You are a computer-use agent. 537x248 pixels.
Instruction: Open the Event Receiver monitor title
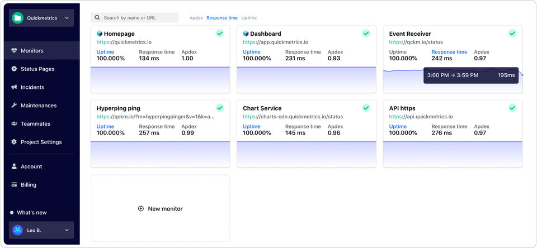click(x=410, y=34)
